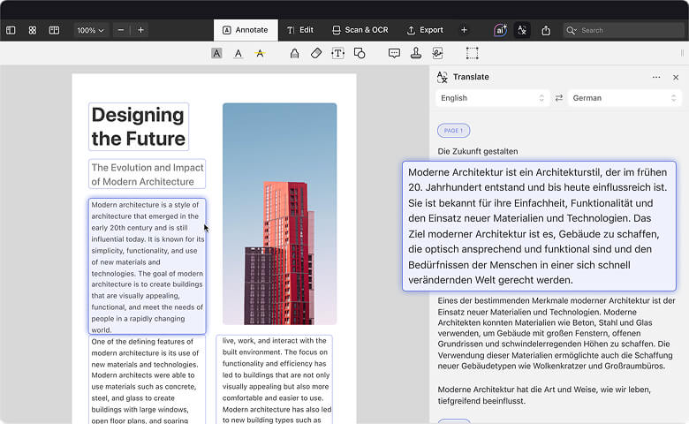Image resolution: width=689 pixels, height=424 pixels.
Task: Swap source and target languages
Action: [559, 98]
